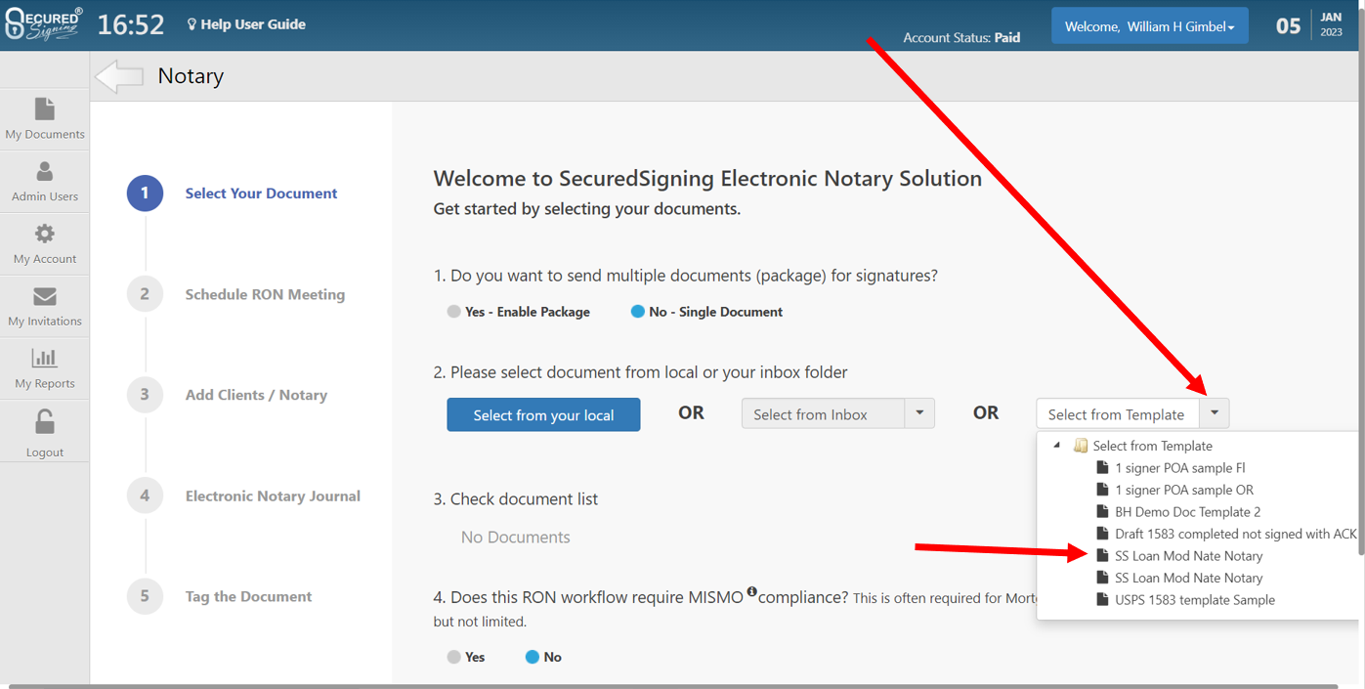
Task: Click Tag the Document step label
Action: [x=248, y=596]
